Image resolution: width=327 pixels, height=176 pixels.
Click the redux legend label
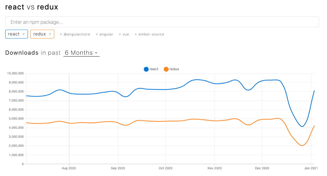[x=174, y=69]
